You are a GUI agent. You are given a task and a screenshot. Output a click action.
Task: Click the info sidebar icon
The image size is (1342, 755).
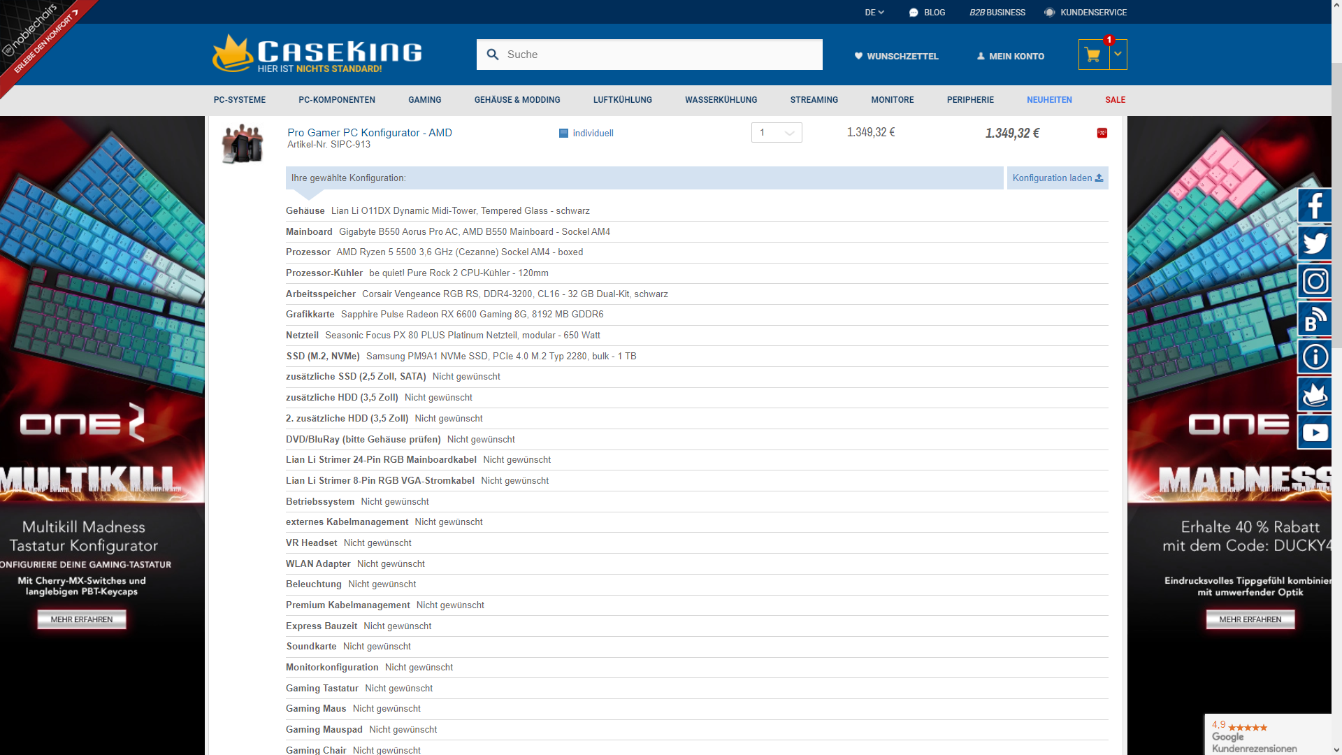click(1315, 357)
